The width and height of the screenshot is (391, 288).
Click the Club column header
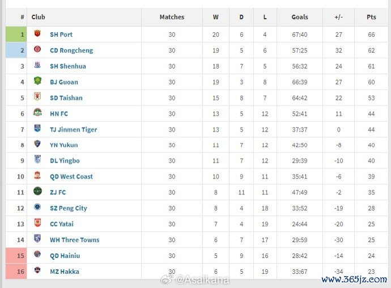coord(39,17)
